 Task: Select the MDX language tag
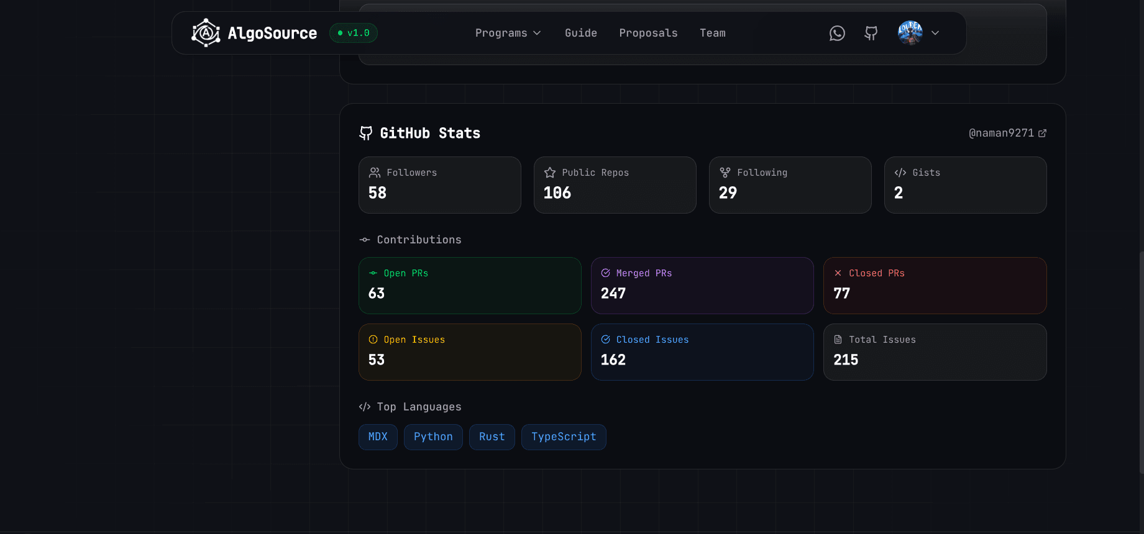pos(378,437)
